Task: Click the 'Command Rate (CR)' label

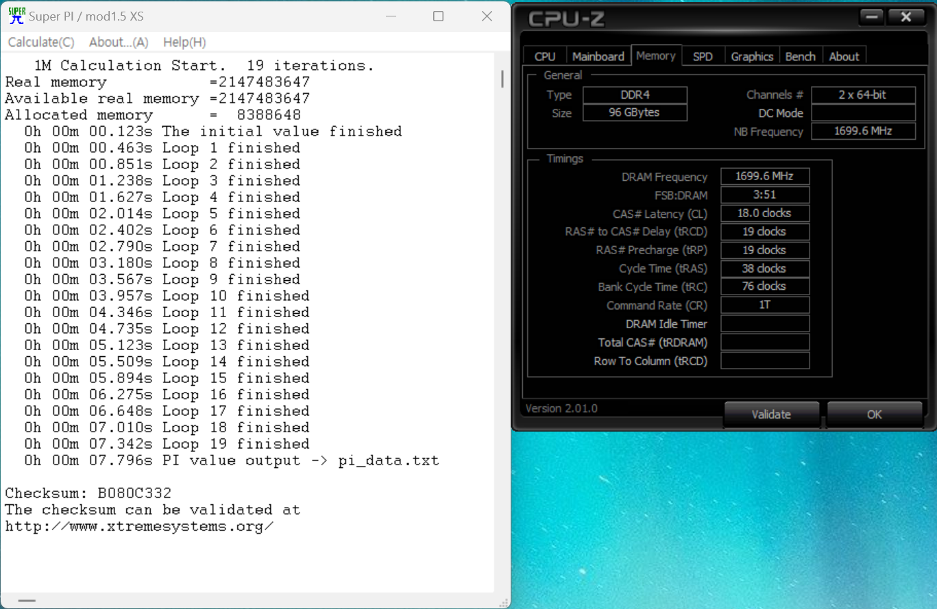Action: [657, 306]
